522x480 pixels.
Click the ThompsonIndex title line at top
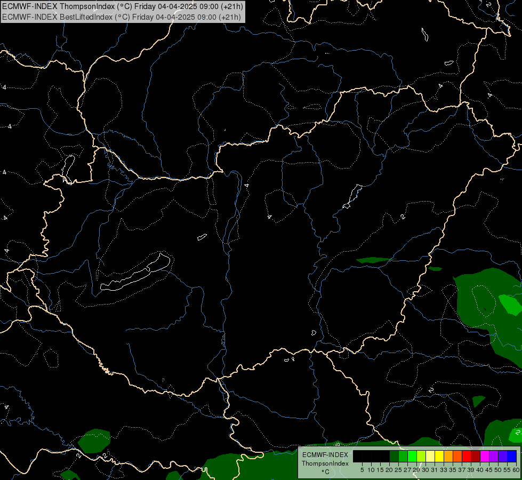123,6
